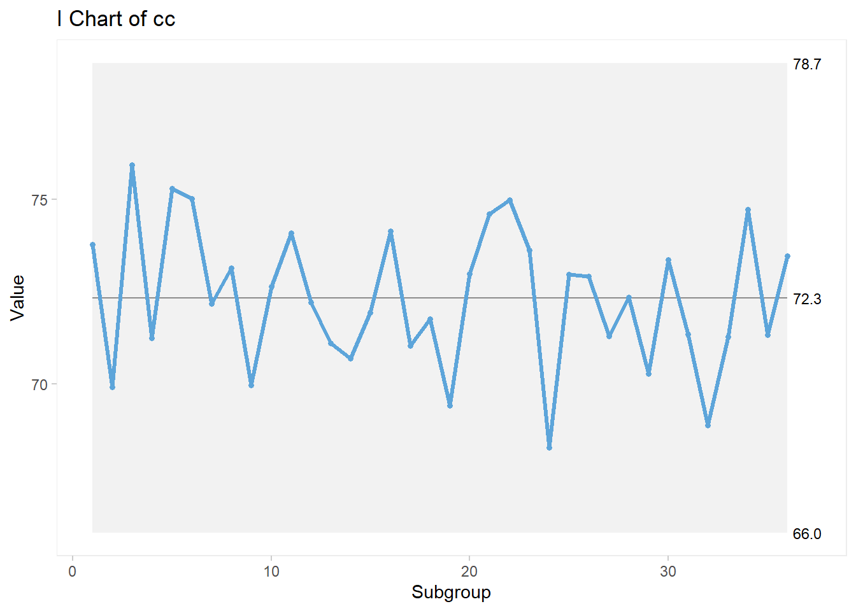Click the highest data point at subgroup 3
Viewport: 856px width, 611px height.
pyautogui.click(x=132, y=165)
